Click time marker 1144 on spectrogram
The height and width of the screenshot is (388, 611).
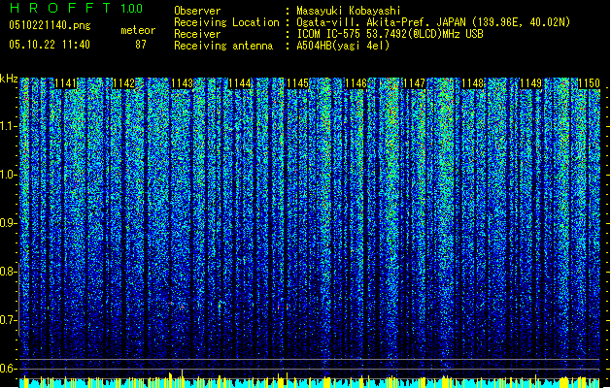point(240,83)
